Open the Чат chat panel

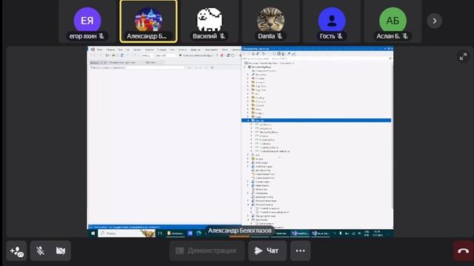coord(267,250)
